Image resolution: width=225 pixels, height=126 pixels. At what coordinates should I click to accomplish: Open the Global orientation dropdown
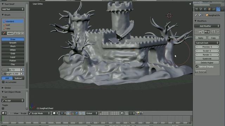[x=91, y=113]
